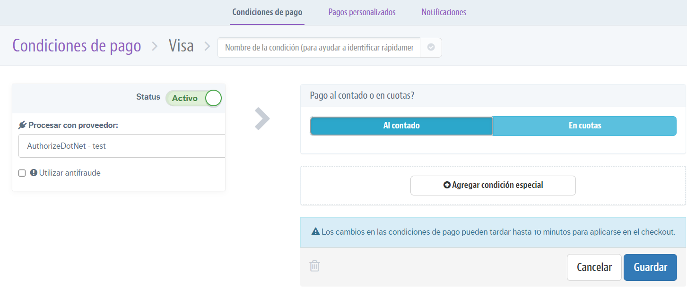Click the Condiciones de pago breadcrumb link
The height and width of the screenshot is (288, 687).
pyautogui.click(x=77, y=45)
